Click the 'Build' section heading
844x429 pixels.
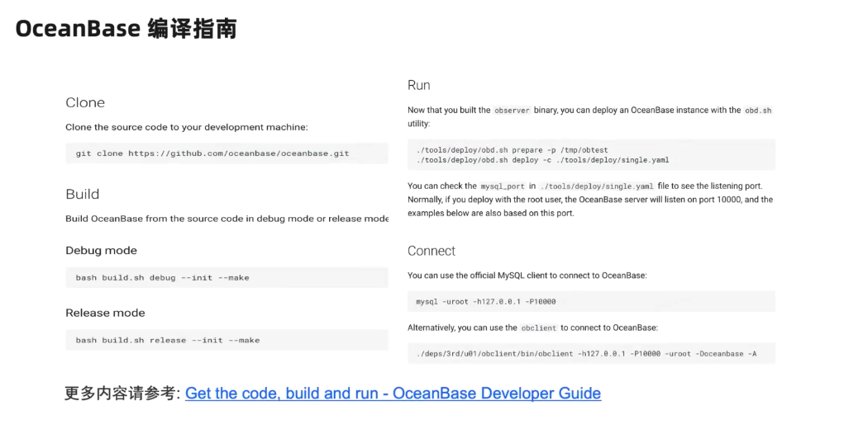click(x=83, y=194)
